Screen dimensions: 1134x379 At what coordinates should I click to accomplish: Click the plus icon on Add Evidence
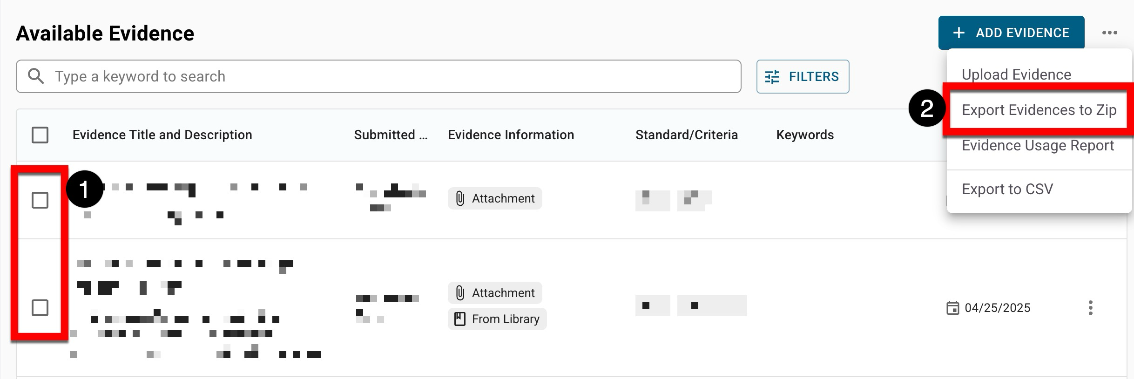point(958,33)
